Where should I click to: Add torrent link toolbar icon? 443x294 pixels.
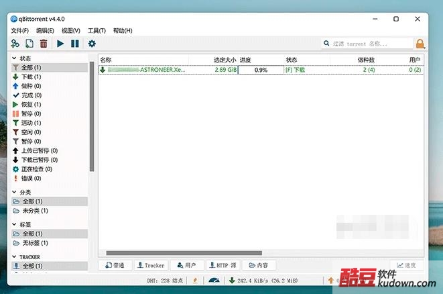click(15, 44)
